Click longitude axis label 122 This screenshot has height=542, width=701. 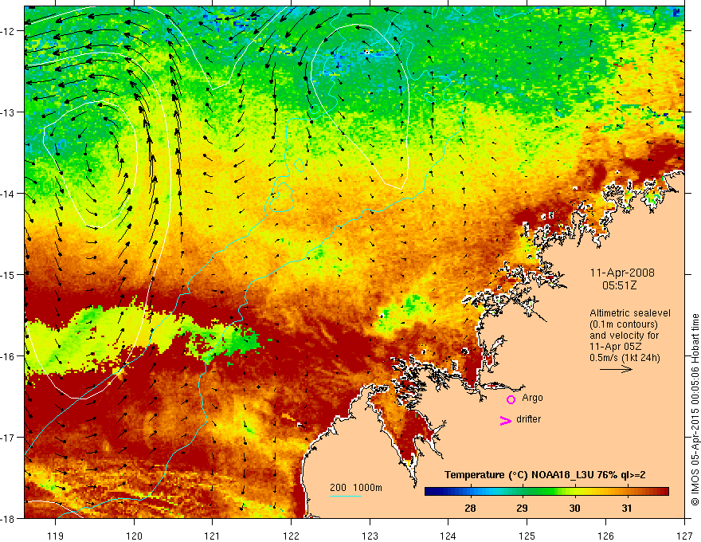pos(291,536)
